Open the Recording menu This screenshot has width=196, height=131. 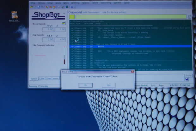point(106,3)
